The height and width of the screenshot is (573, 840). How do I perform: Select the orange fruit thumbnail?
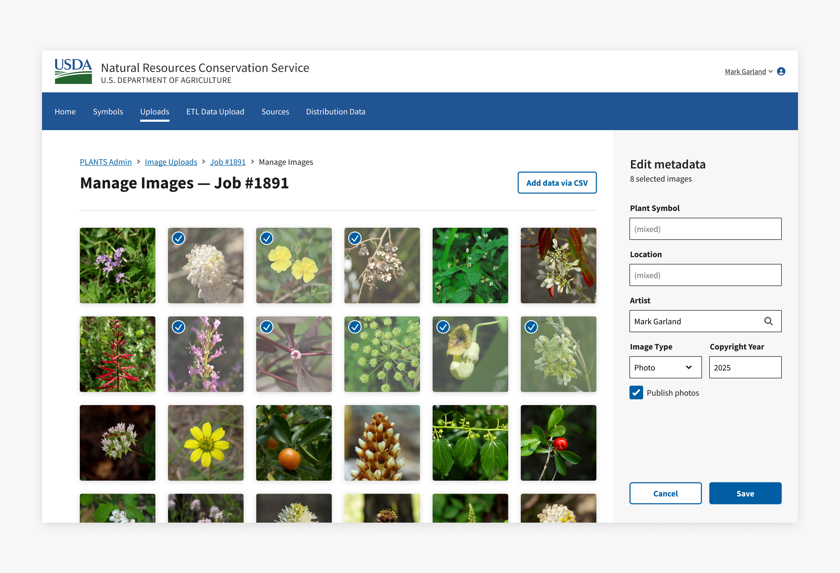click(294, 443)
